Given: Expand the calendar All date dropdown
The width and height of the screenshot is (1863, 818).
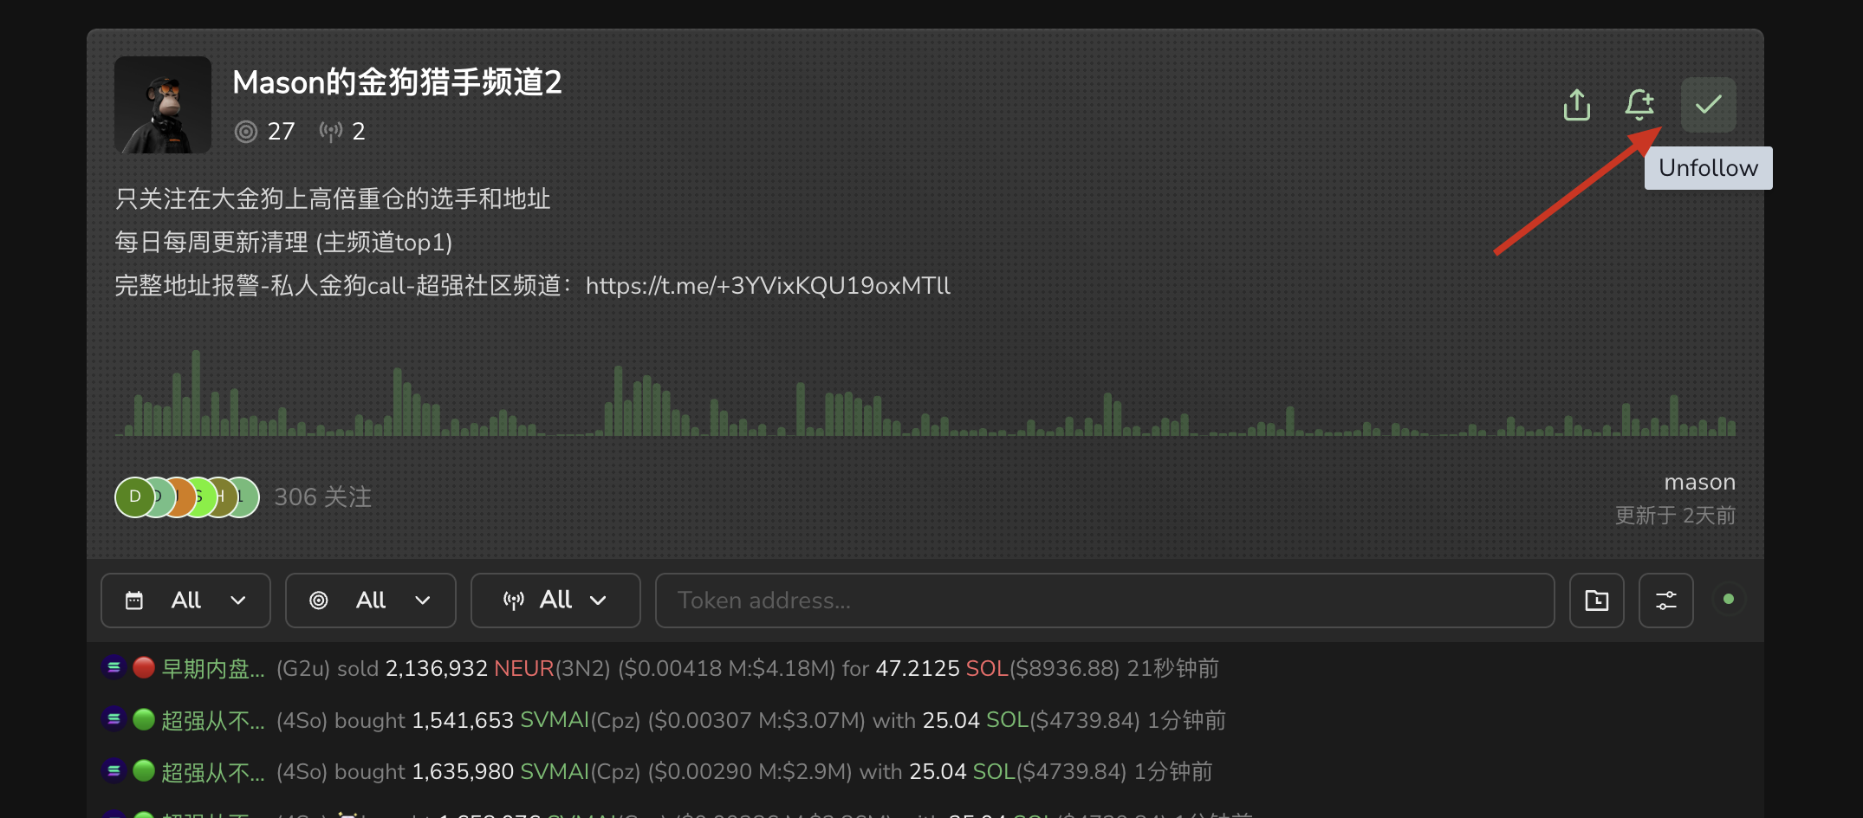Looking at the screenshot, I should point(185,601).
